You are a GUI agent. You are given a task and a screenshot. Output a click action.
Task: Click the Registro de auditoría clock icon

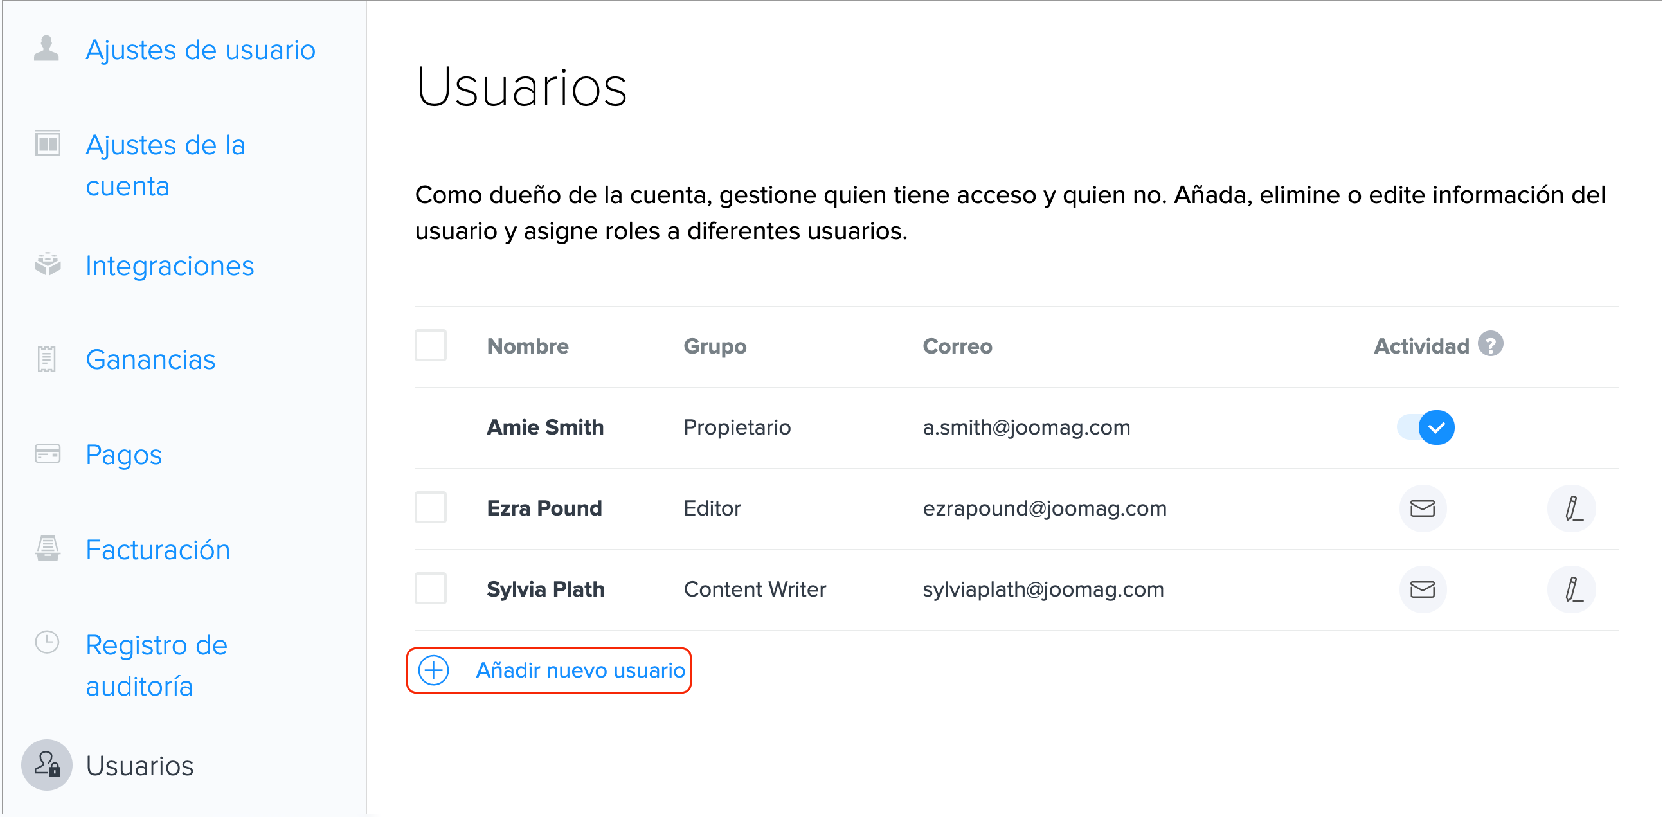pos(47,642)
